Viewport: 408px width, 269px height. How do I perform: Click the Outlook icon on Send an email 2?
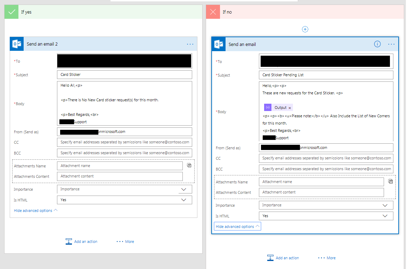coord(16,44)
